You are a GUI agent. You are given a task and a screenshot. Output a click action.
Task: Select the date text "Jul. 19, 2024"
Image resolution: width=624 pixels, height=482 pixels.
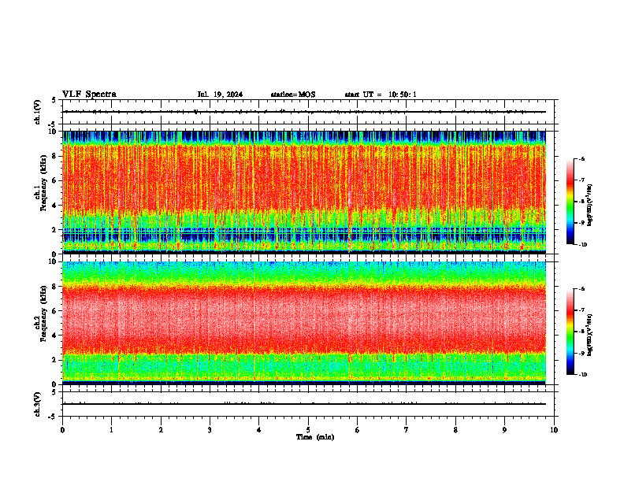point(220,95)
